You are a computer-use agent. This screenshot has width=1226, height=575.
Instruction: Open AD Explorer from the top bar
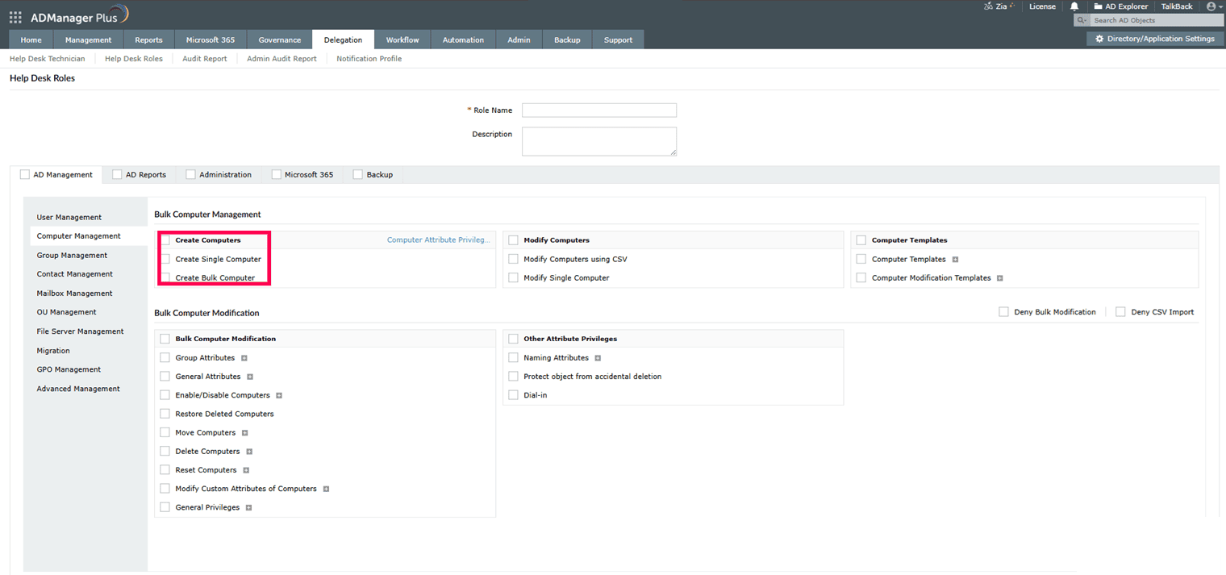point(1120,6)
